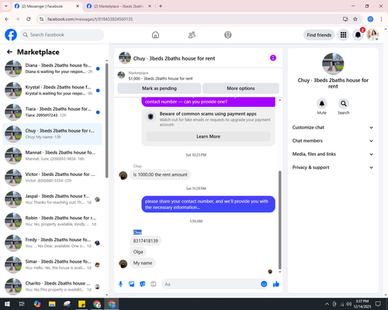Search in conversation using the magnifier icon
388x310 pixels.
click(x=344, y=104)
